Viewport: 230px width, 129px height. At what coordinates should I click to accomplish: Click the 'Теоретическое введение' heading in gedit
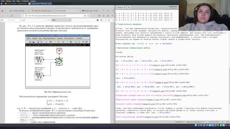click(129, 24)
